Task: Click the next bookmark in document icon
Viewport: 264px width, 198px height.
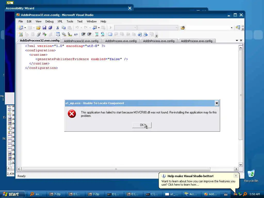Action: 146,35
